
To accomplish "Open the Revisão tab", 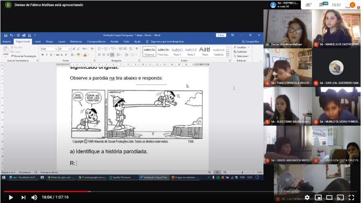I will tap(115, 42).
